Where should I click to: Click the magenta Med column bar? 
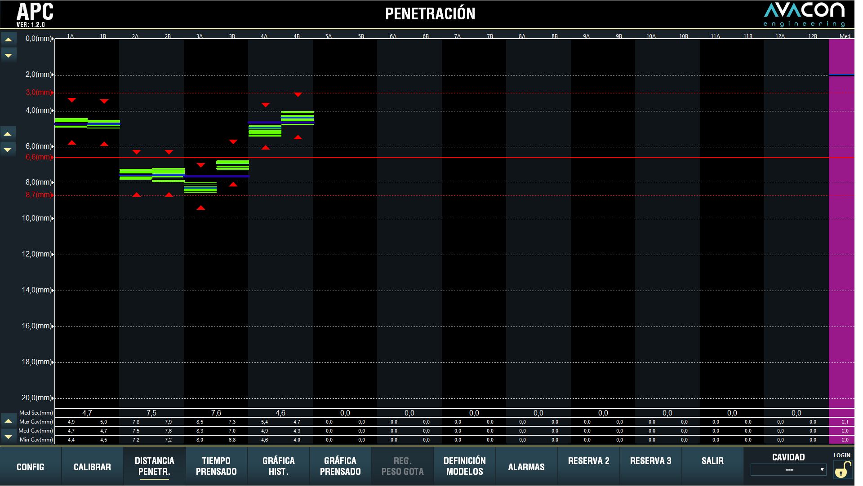(841, 225)
